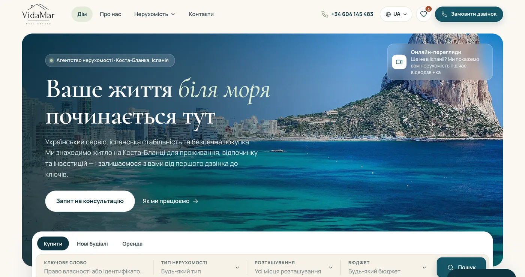This screenshot has height=277, width=525.
Task: Open the Бюджет dropdown
Action: pyautogui.click(x=387, y=267)
